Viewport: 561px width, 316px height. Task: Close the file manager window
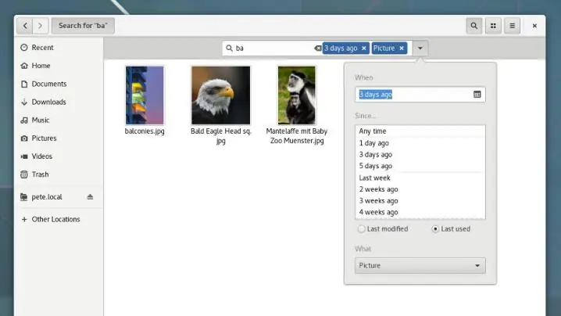(534, 26)
